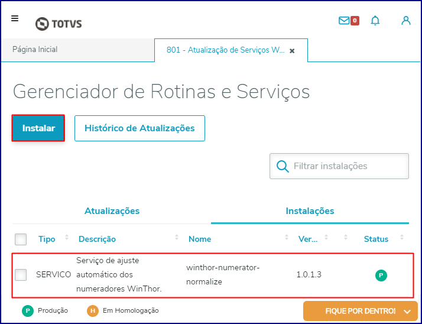Click the Serviço de ajuste automático description
Viewport: 422px width, 324px height.
coord(119,275)
